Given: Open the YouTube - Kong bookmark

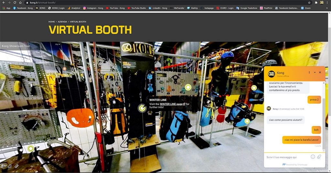Looking at the screenshot, I should 115,8.
